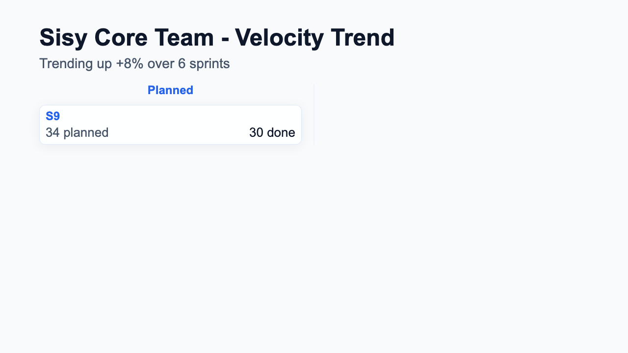Viewport: 628px width, 353px height.
Task: Highlight the Planned section heading
Action: (170, 90)
